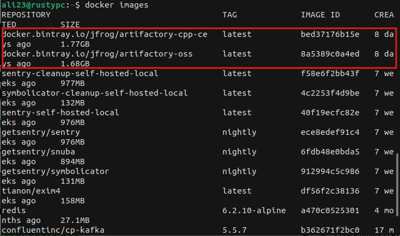Click image ID 912994c5c986
The image size is (400, 236).
(330, 171)
